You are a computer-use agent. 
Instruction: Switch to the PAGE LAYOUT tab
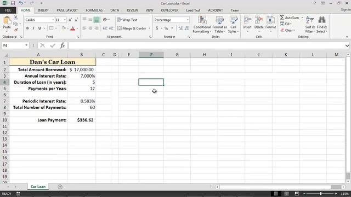tap(67, 10)
